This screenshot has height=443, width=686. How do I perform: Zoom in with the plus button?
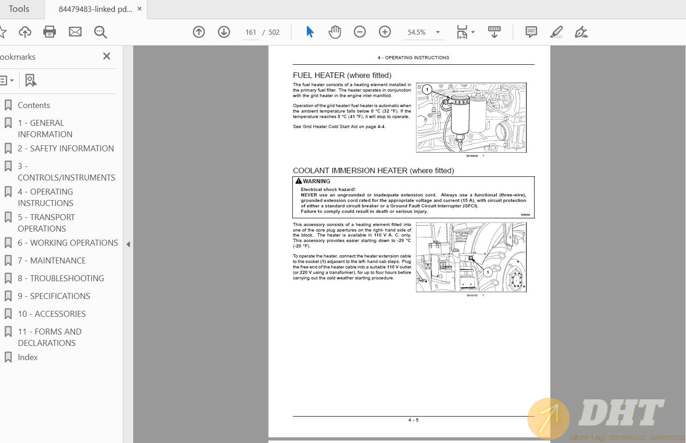385,32
